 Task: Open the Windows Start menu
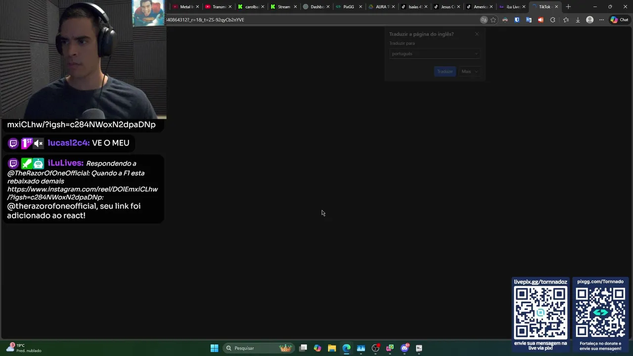pos(214,348)
